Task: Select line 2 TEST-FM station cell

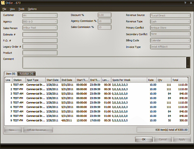Action: pyautogui.click(x=18, y=89)
